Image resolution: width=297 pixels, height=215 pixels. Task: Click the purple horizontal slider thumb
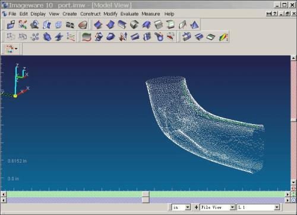[146, 200]
